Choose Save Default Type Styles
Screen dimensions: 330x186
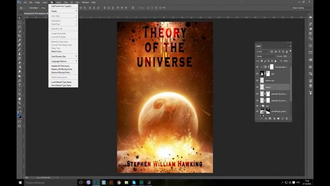[63, 85]
